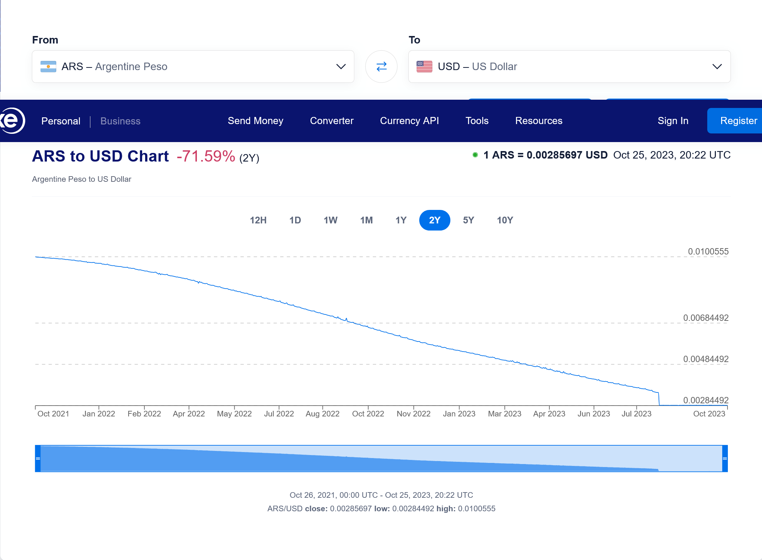Screen dimensions: 762x560
Task: Click the Jan 2023 axis label
Action: pos(459,414)
